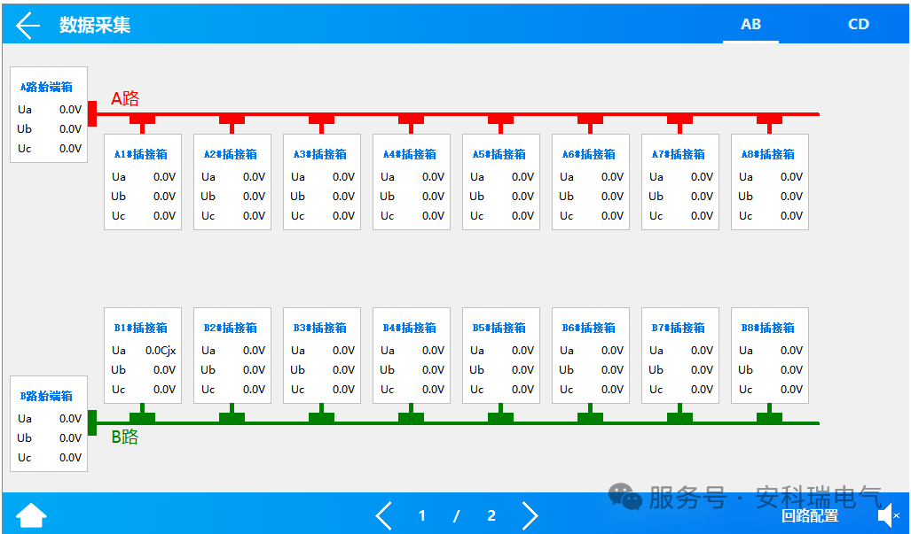
Task: Click Ua value in A路始端箱
Action: (x=70, y=110)
